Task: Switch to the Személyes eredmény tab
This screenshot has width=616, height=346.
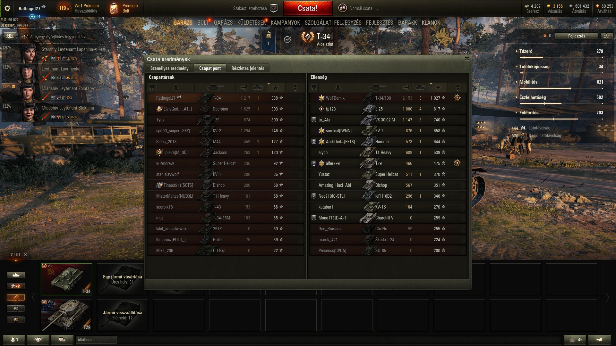Action: (x=169, y=68)
